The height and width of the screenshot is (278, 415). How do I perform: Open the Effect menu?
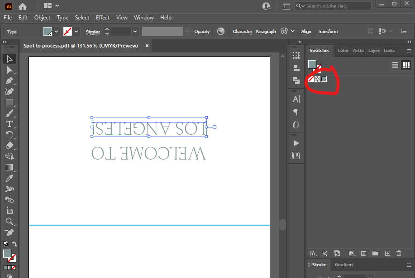coord(103,18)
